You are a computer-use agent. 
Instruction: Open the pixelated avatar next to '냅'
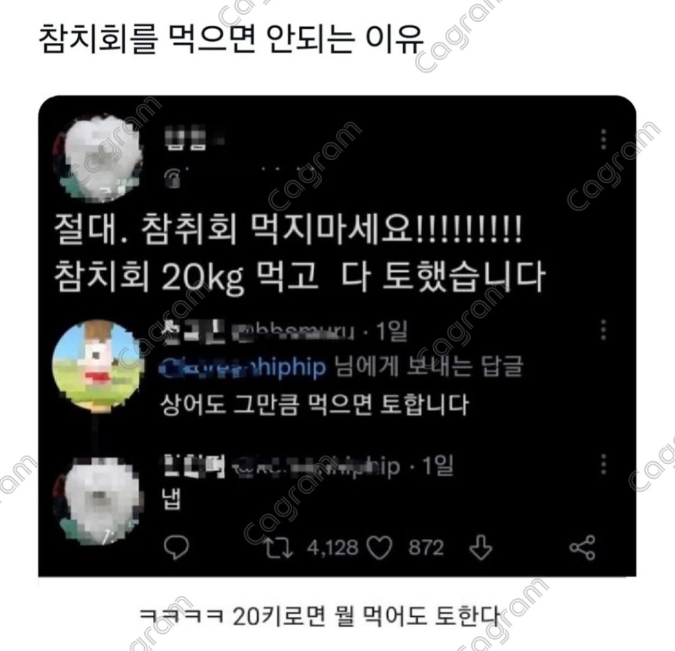coord(96,500)
